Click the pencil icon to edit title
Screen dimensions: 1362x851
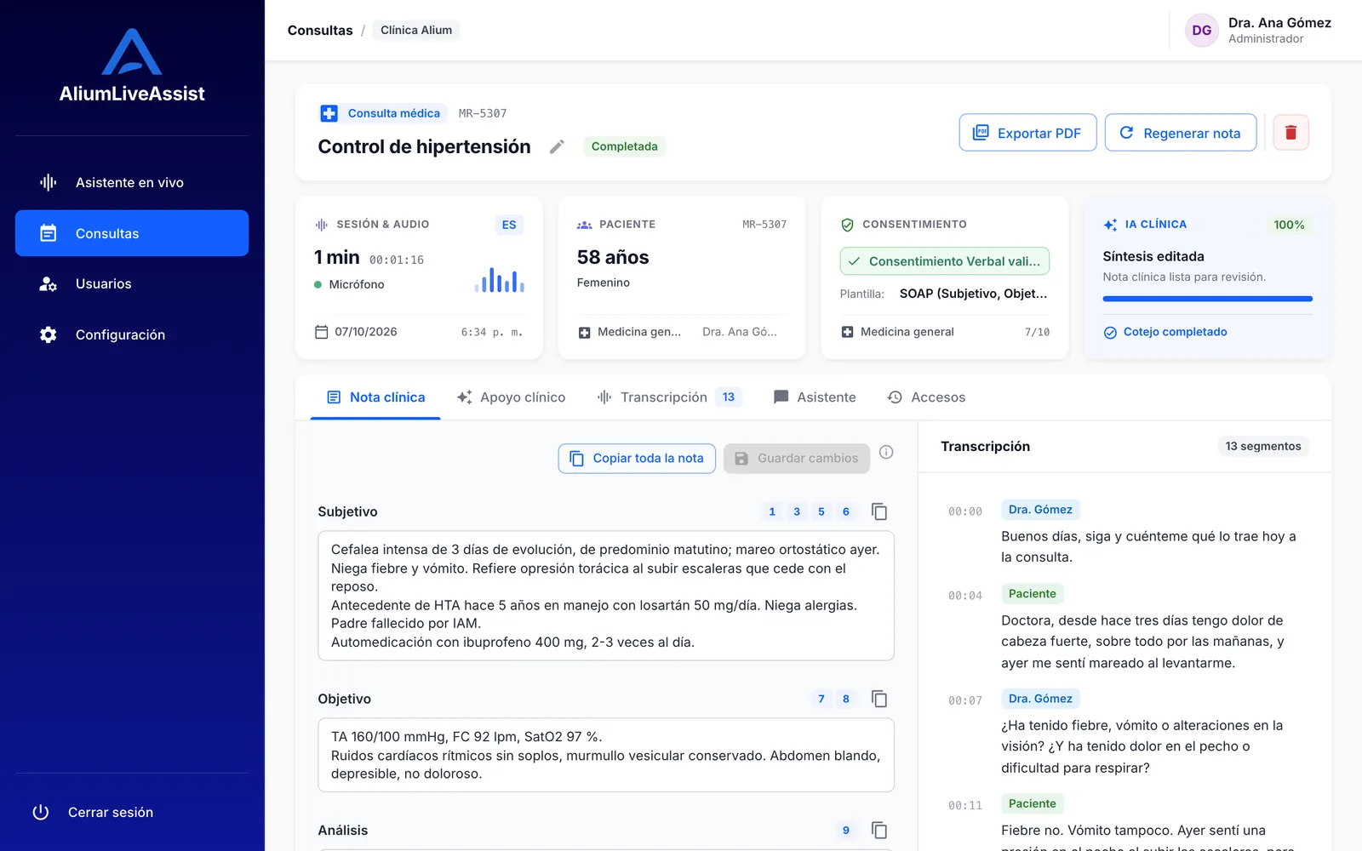(x=557, y=146)
